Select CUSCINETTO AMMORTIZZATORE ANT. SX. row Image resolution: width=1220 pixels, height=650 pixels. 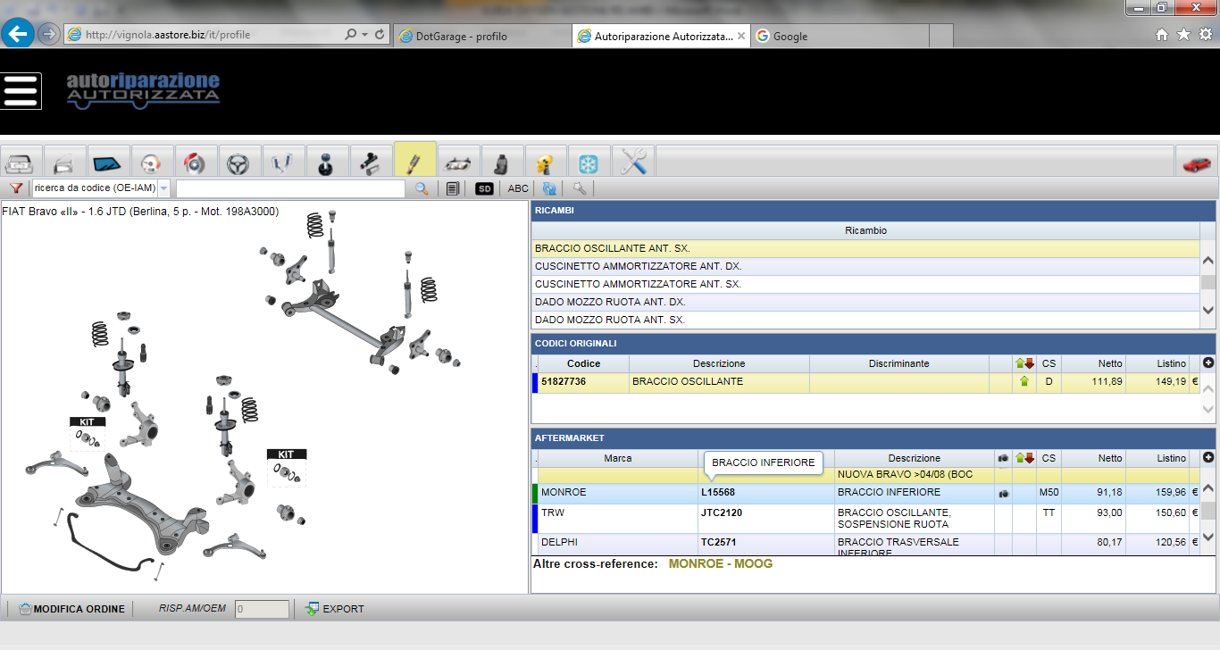click(x=865, y=284)
